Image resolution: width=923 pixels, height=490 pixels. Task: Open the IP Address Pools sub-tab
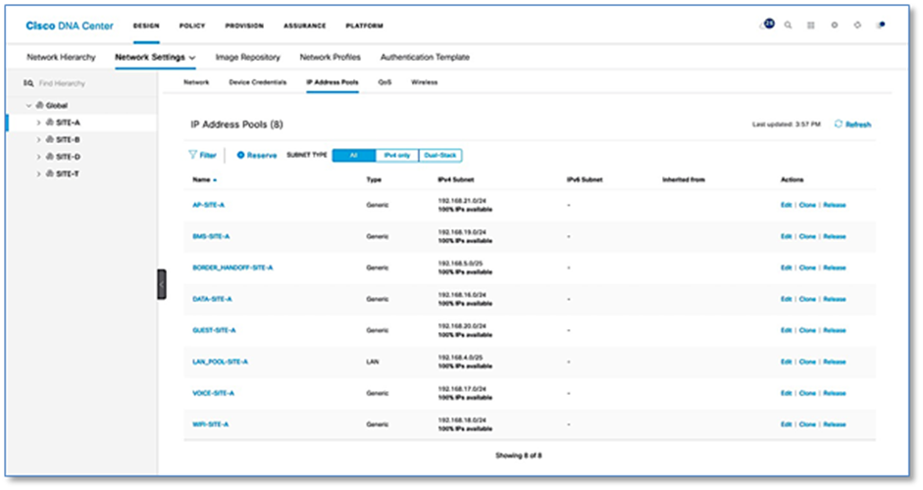coord(333,82)
